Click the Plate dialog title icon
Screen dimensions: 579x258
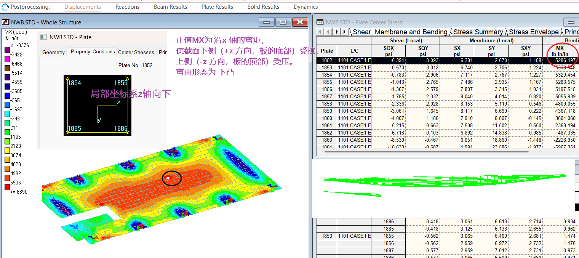pyautogui.click(x=43, y=37)
